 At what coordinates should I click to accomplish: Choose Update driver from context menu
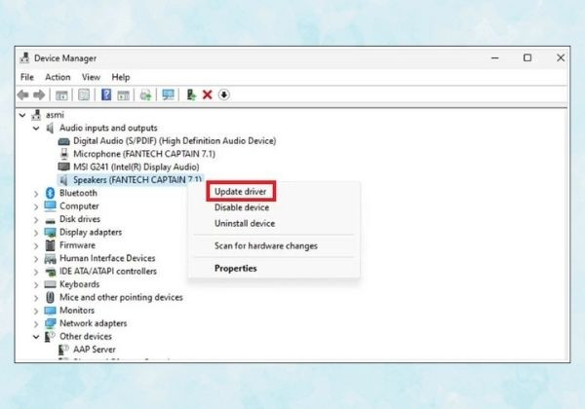(240, 192)
